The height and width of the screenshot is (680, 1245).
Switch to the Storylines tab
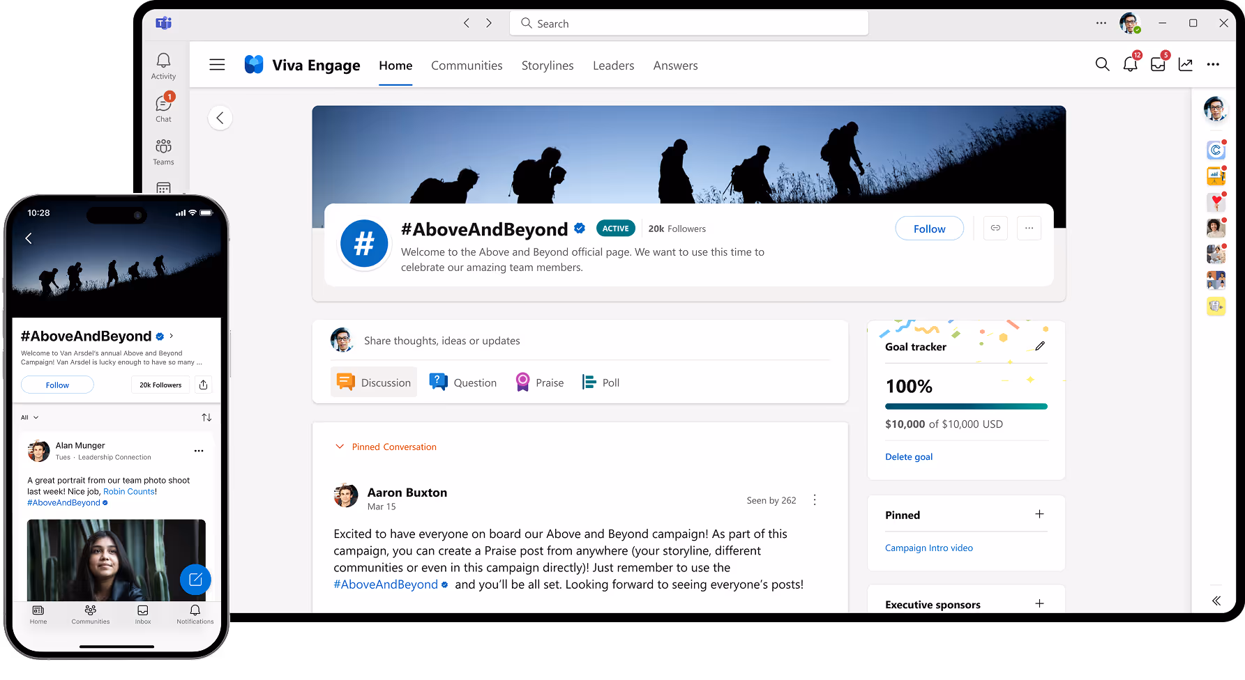click(548, 65)
